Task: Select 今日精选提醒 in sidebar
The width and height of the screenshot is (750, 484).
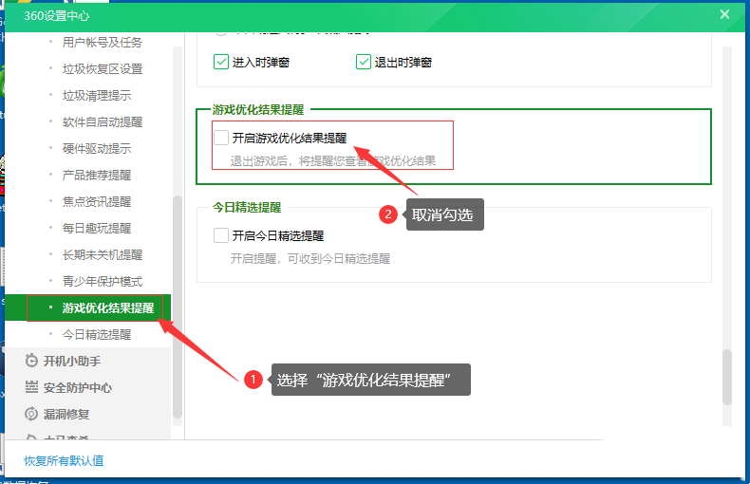Action: pos(96,334)
